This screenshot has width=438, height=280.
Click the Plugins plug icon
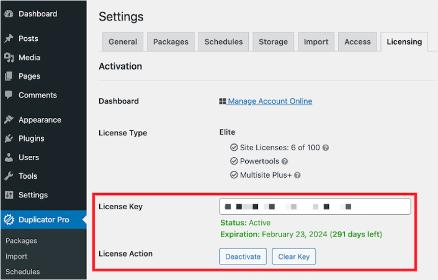point(9,138)
